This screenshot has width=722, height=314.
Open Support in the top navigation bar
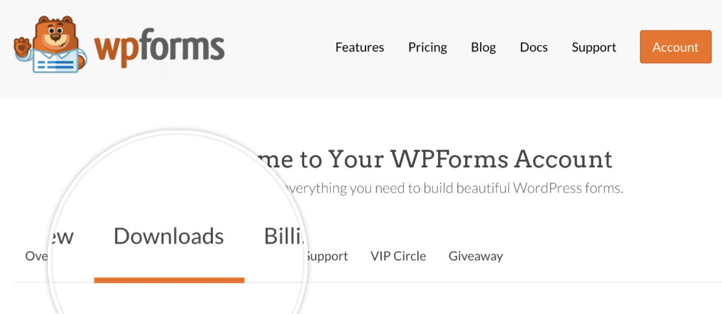coord(594,47)
